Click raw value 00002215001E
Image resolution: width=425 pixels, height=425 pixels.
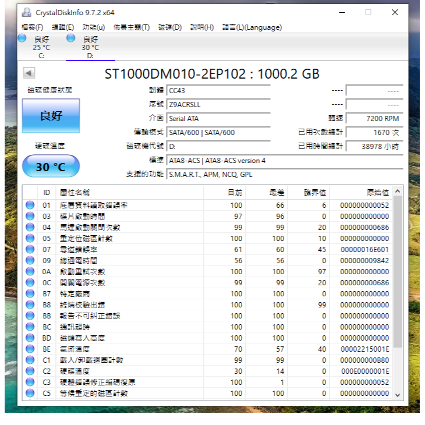365,349
